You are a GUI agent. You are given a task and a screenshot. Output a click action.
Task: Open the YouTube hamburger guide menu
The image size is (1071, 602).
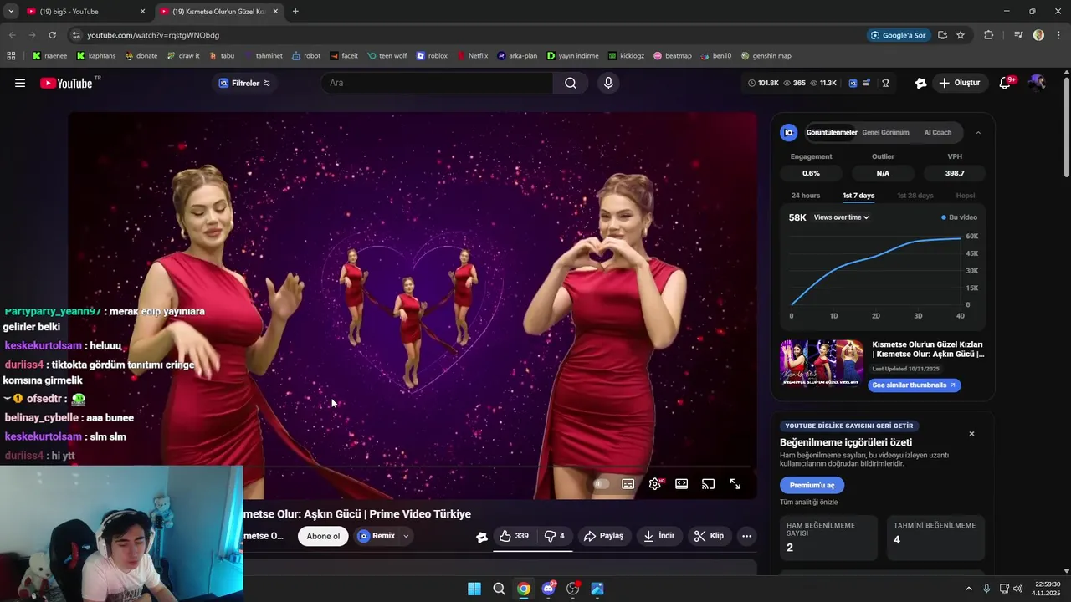(20, 83)
